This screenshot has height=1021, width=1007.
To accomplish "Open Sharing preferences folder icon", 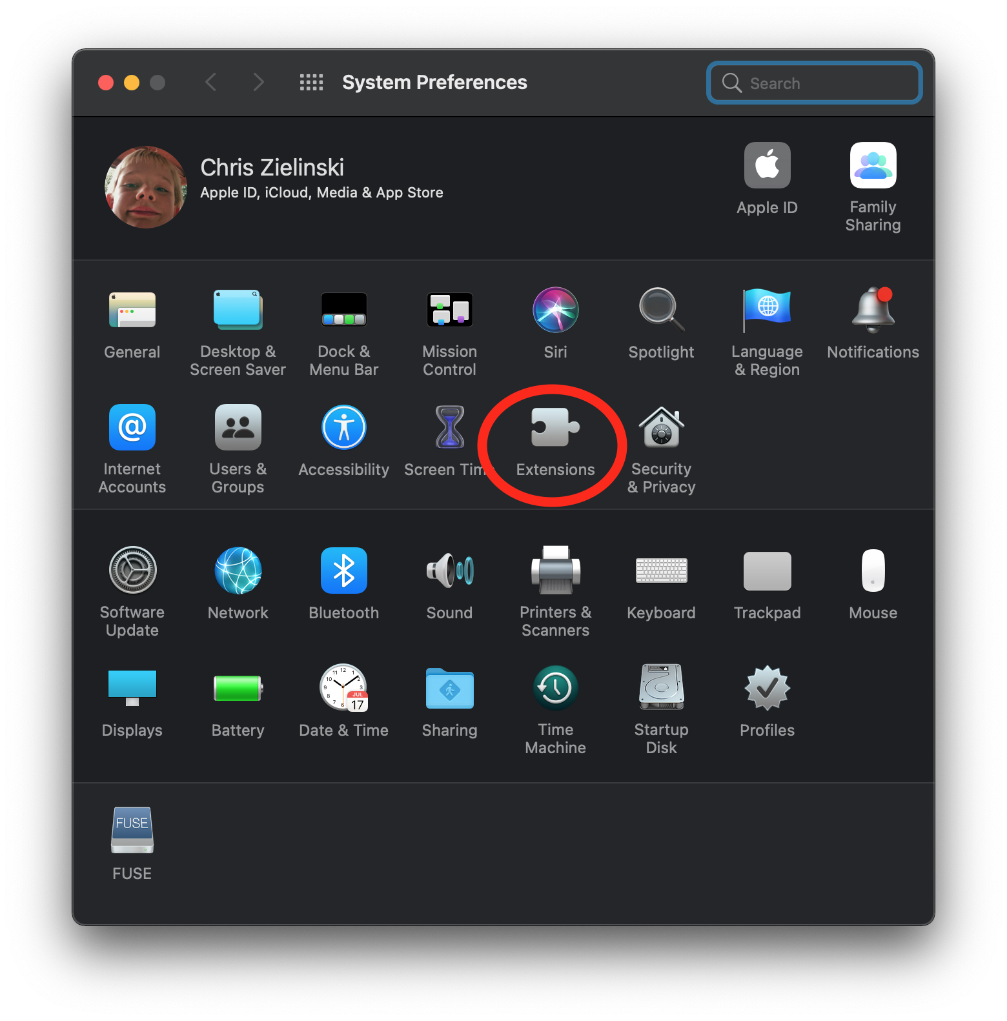I will pyautogui.click(x=450, y=688).
